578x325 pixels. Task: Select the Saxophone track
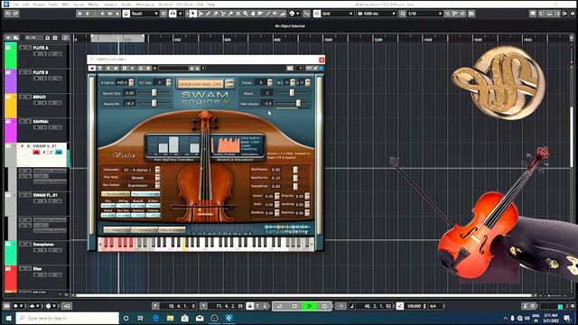[x=43, y=245]
